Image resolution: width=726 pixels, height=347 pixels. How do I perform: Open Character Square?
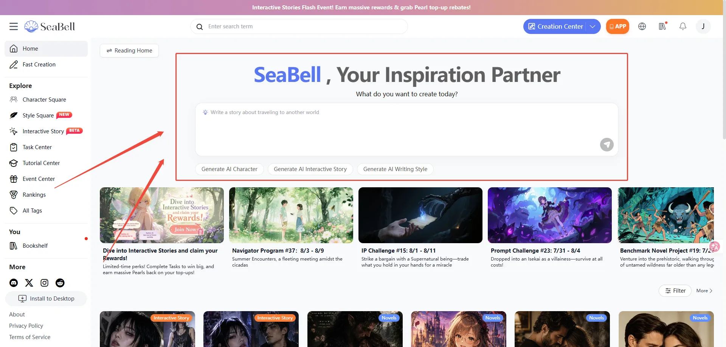pyautogui.click(x=46, y=100)
